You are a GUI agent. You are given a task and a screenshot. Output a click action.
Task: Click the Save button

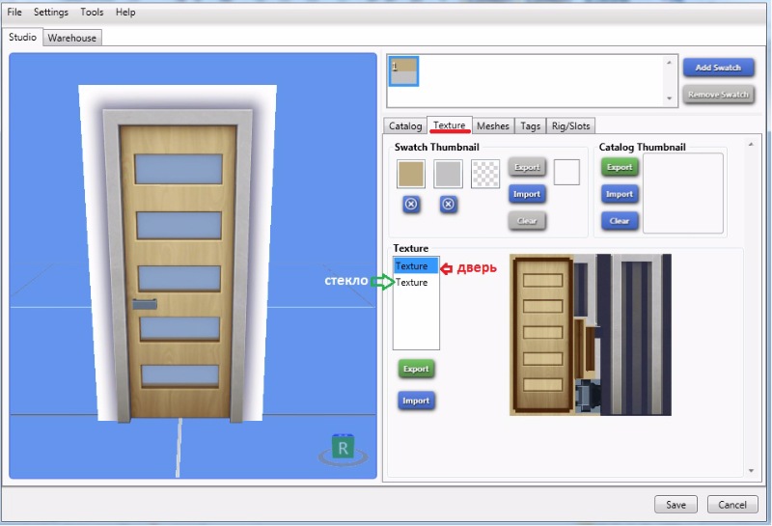(675, 505)
